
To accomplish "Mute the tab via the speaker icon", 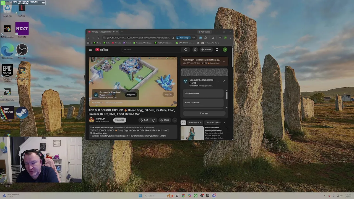I will coord(113,32).
